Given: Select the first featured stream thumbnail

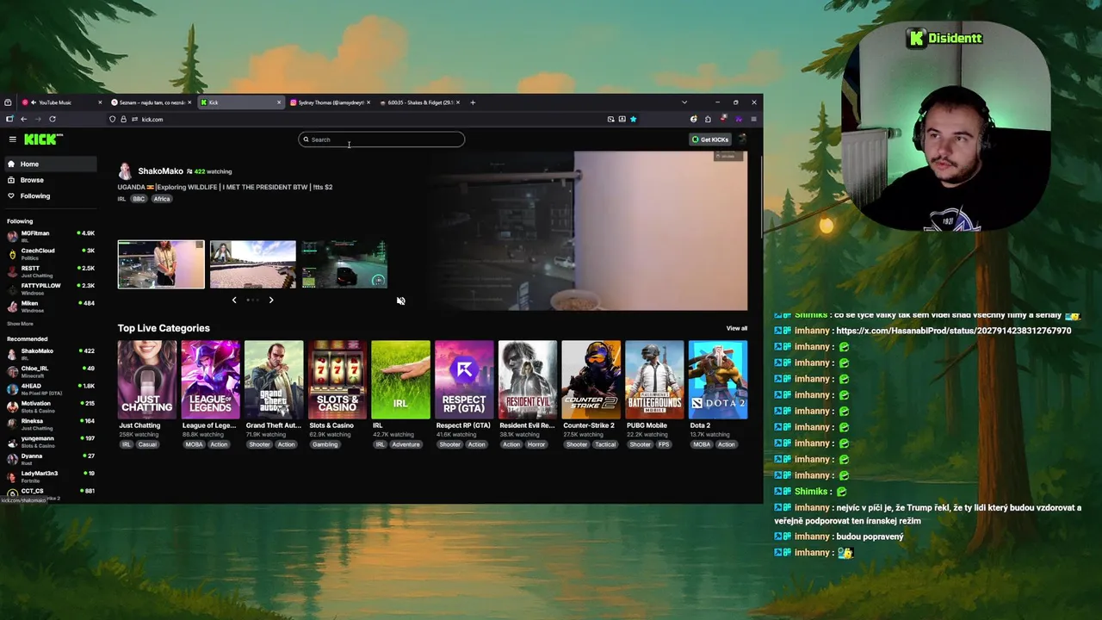Looking at the screenshot, I should point(161,264).
